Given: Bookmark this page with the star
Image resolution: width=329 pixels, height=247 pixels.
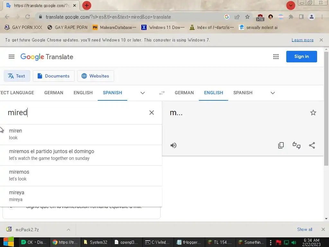Looking at the screenshot, I should (247, 17).
